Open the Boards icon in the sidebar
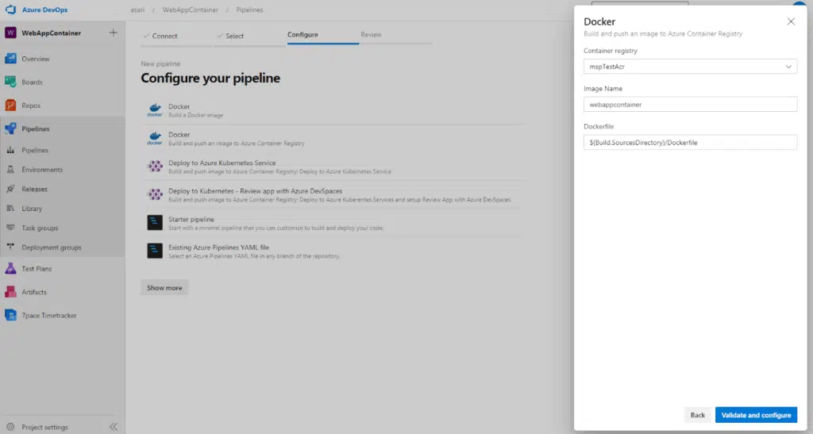Image resolution: width=813 pixels, height=434 pixels. (x=10, y=82)
